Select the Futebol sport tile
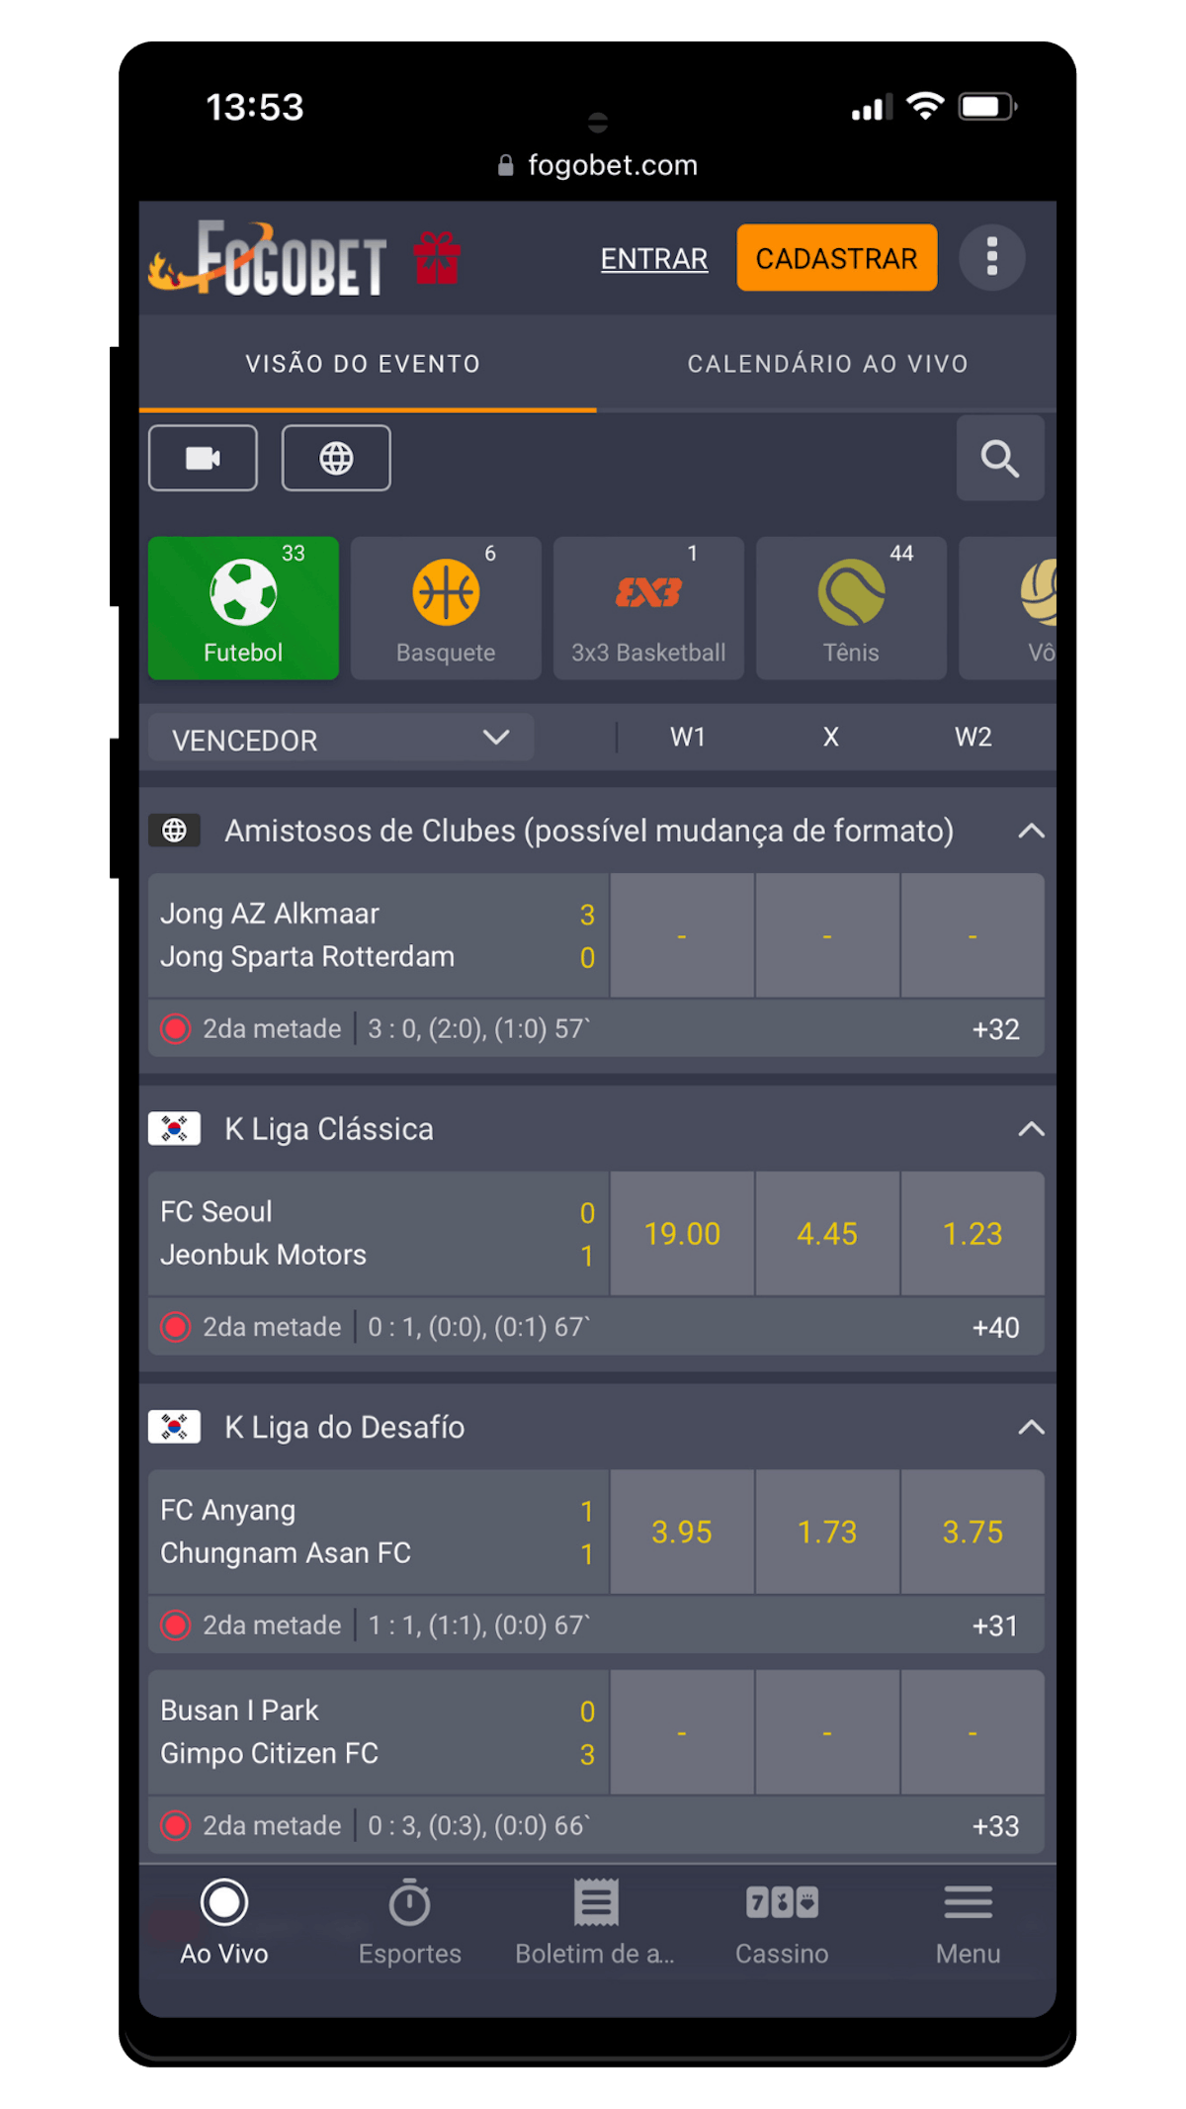Screen dimensions: 1186x2109 (243, 608)
